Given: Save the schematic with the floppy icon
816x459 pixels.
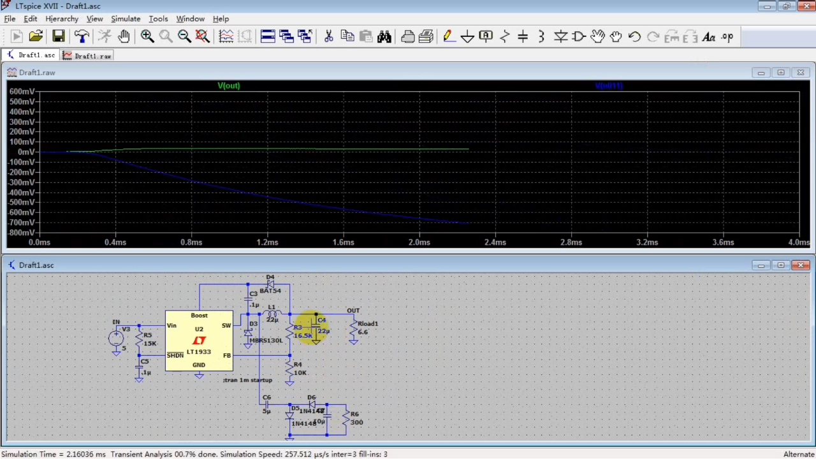Looking at the screenshot, I should tap(58, 36).
